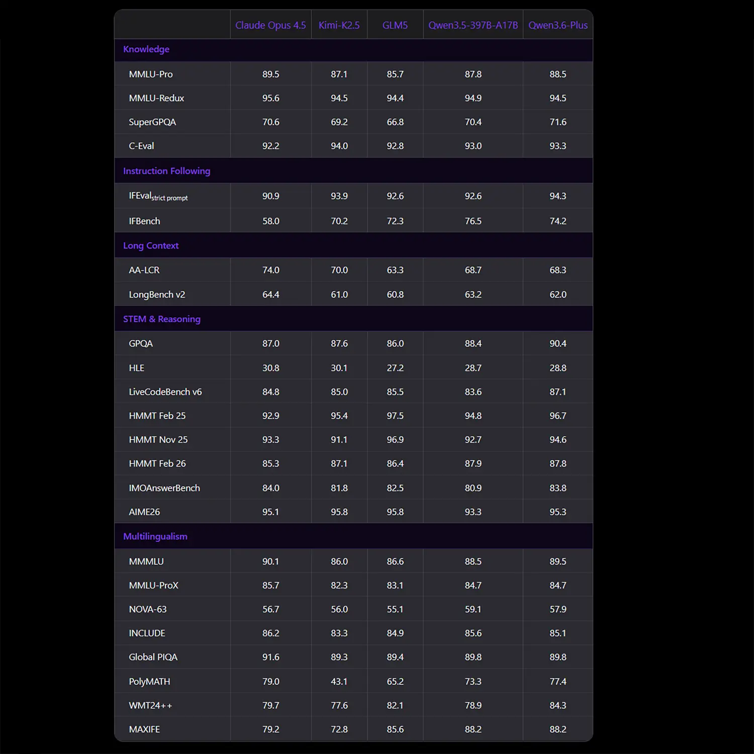This screenshot has width=754, height=754.
Task: Collapse the Instruction Following section heading
Action: pos(166,171)
